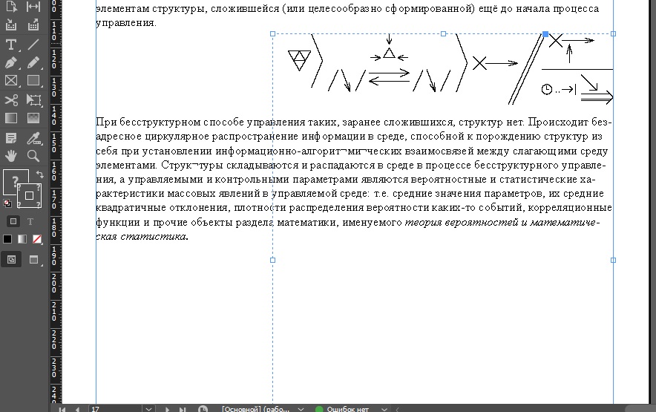Image resolution: width=656 pixels, height=412 pixels.
Task: Click the italic text 'ская статистика.'
Action: 142,236
